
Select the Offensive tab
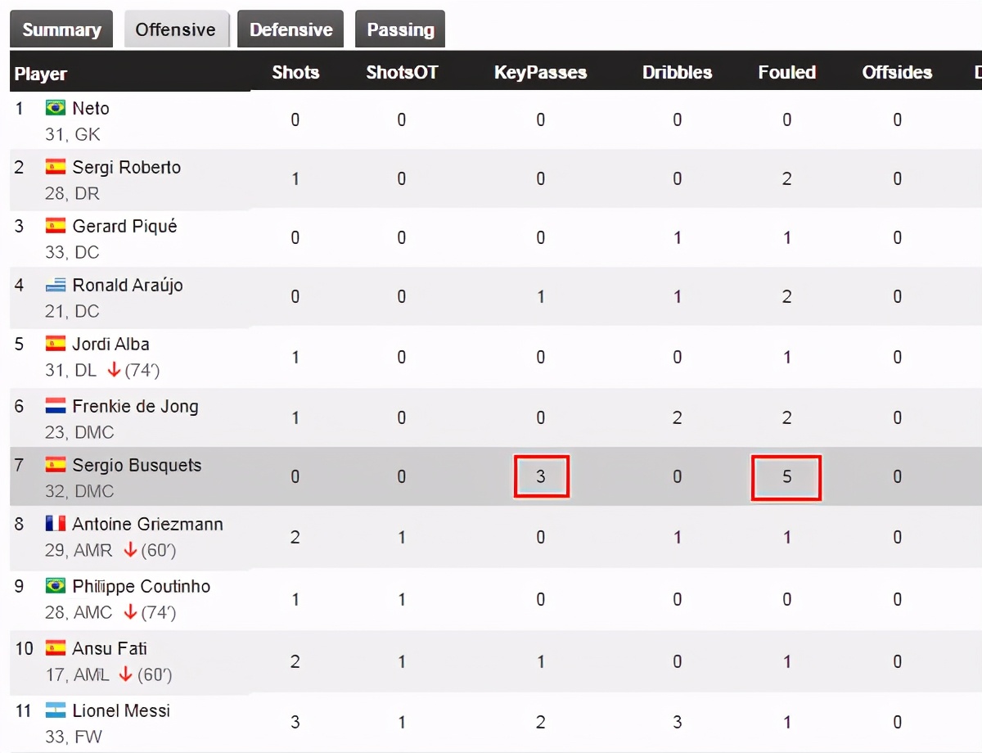pos(175,30)
